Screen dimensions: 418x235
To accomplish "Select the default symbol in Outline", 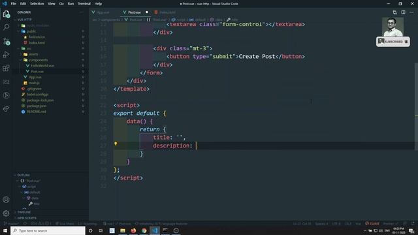I will (35, 193).
